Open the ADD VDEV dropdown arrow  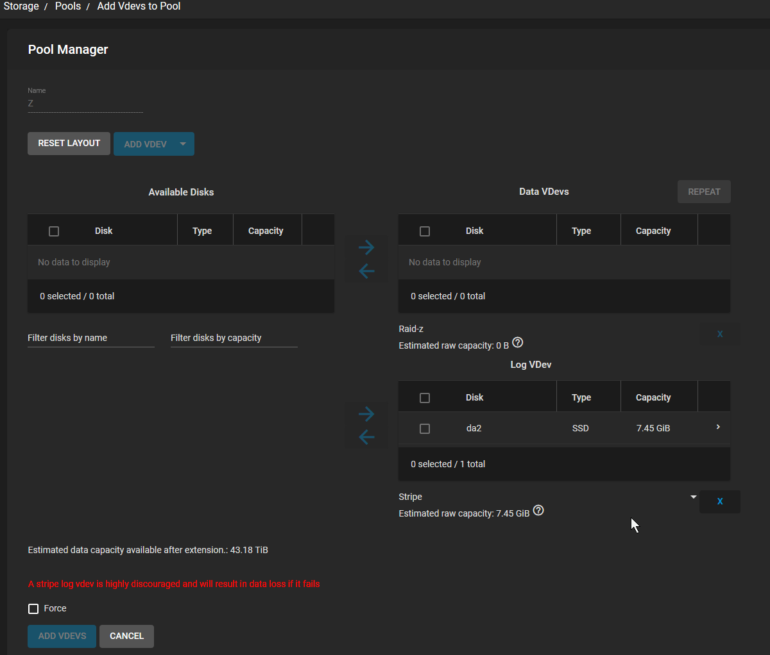(183, 144)
